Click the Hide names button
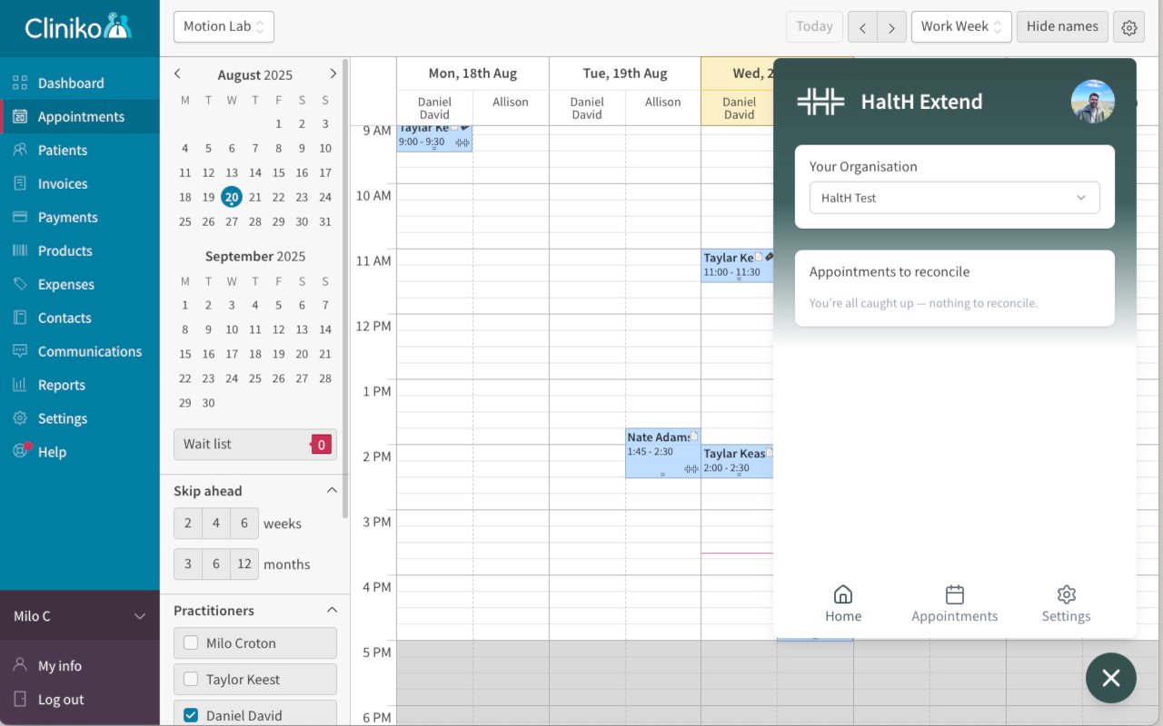This screenshot has width=1163, height=726. point(1062,26)
